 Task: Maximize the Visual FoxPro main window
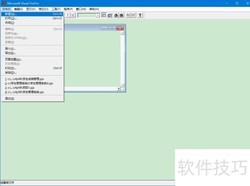point(237,3)
